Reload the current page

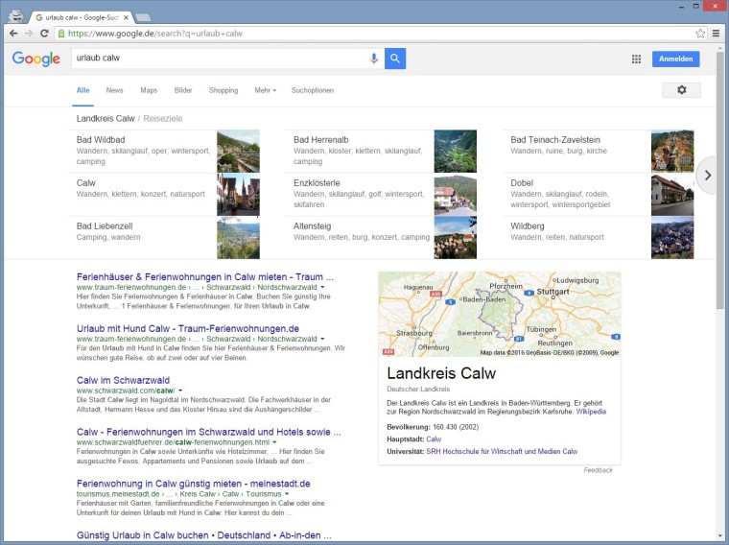point(45,34)
